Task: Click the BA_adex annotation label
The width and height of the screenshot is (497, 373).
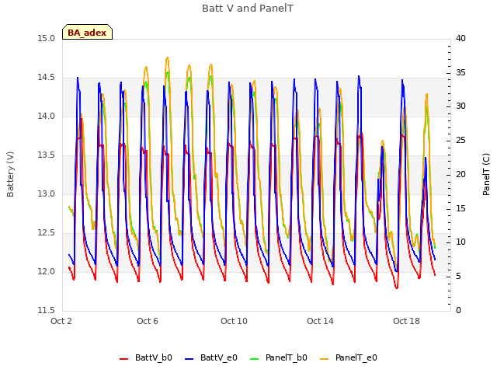Action: tap(87, 32)
